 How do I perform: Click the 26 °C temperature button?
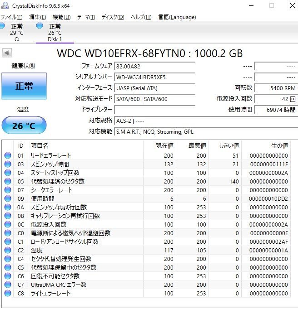(24, 126)
